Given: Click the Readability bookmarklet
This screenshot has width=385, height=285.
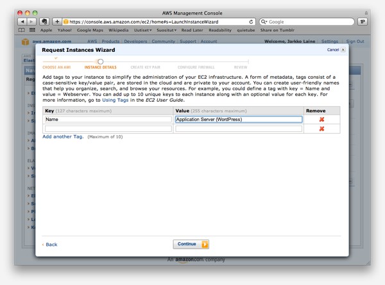Looking at the screenshot, I should click(220, 30).
